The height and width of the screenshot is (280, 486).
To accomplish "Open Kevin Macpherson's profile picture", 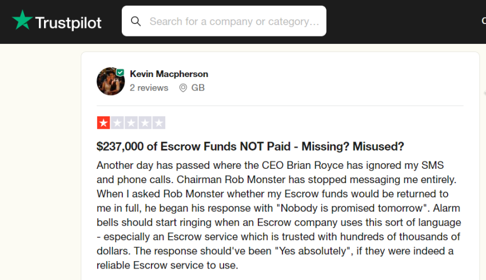I will [110, 81].
